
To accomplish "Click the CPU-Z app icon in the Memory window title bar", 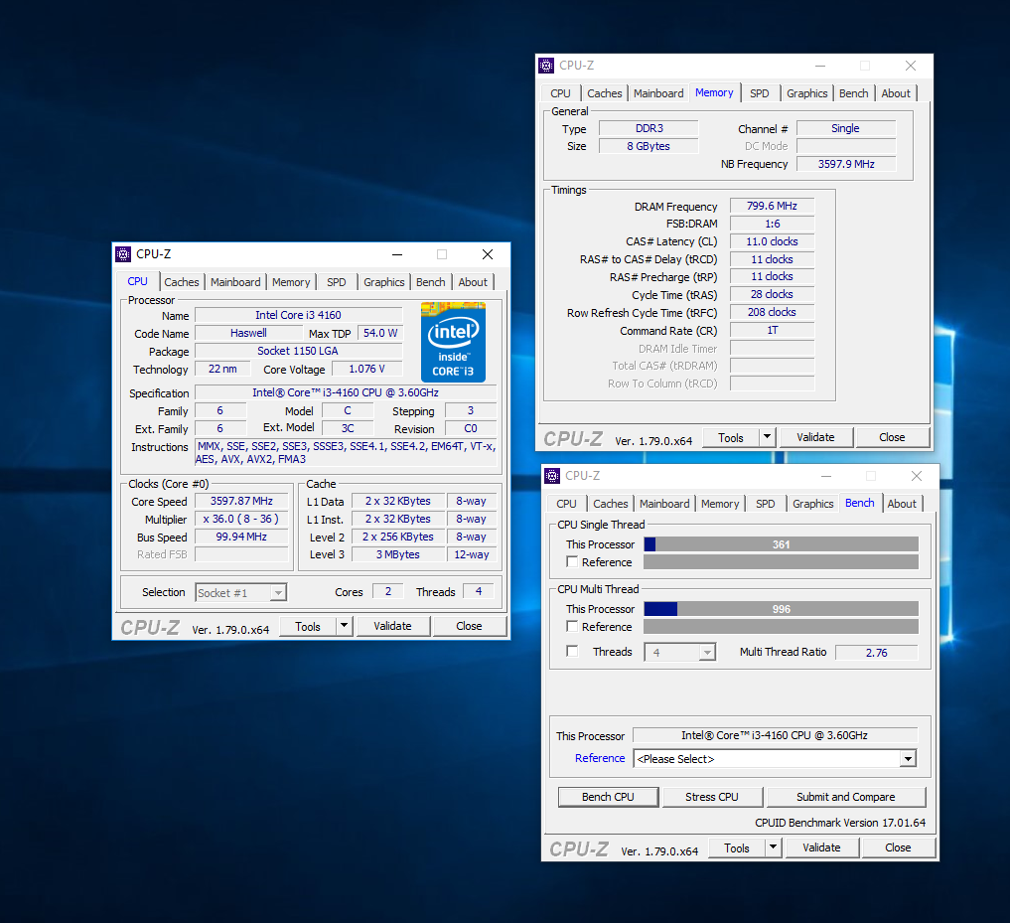I will [546, 66].
